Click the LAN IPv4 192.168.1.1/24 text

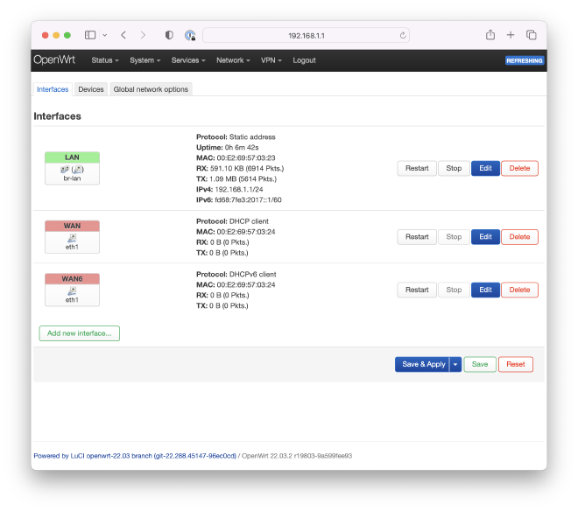pos(229,189)
